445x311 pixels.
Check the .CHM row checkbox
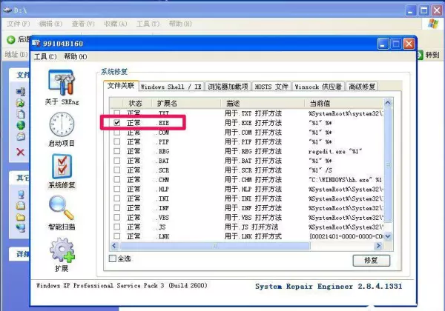click(116, 179)
